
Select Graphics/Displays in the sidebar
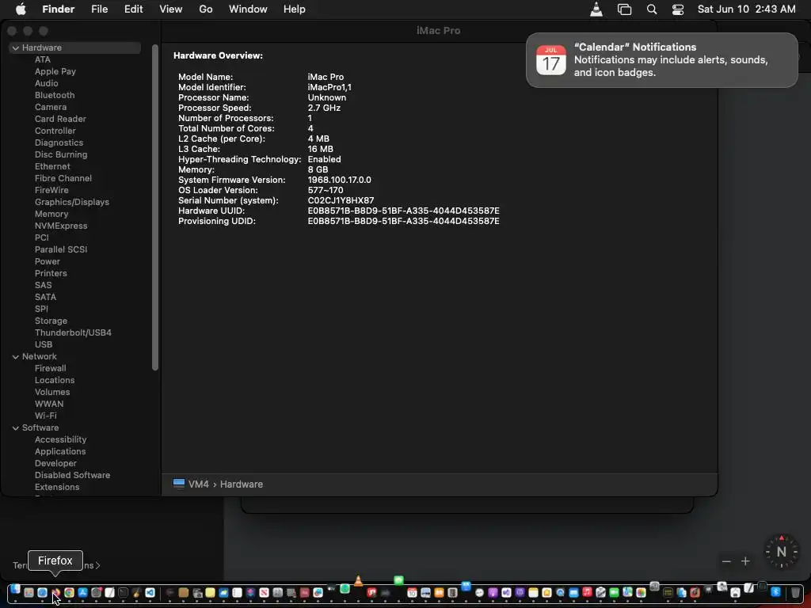(72, 202)
